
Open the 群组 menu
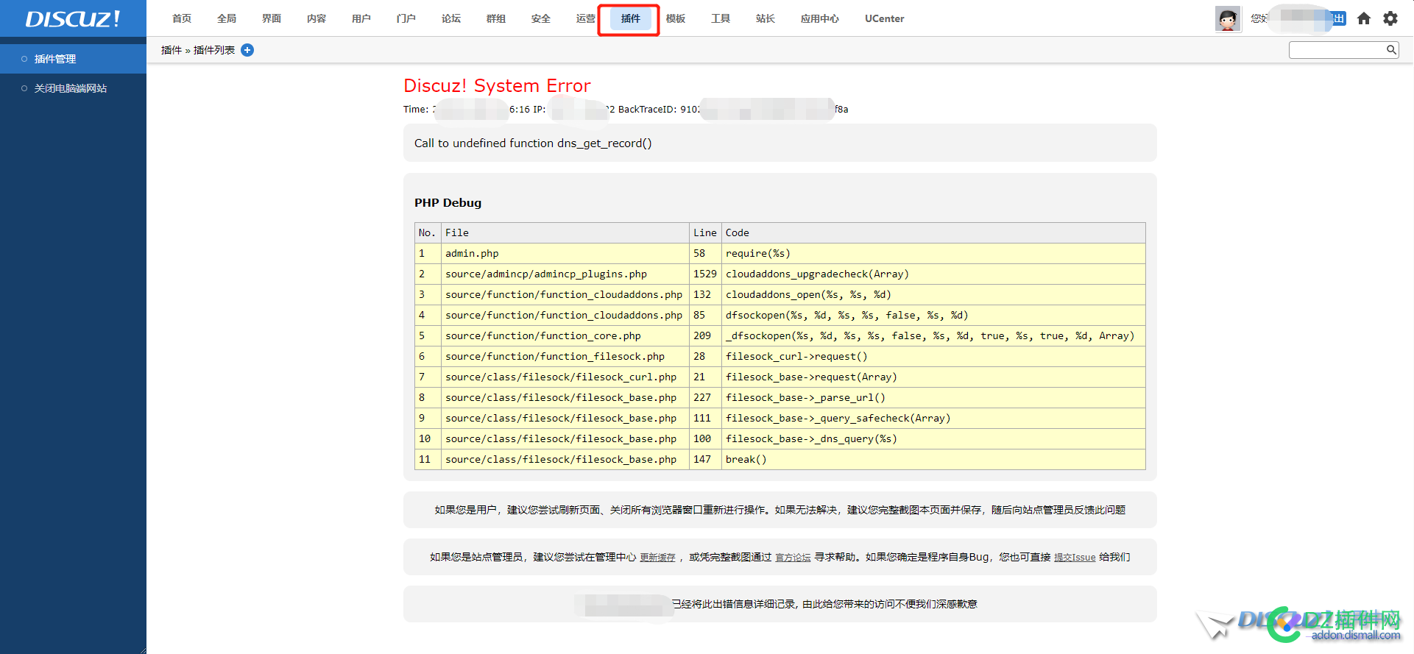(x=496, y=18)
